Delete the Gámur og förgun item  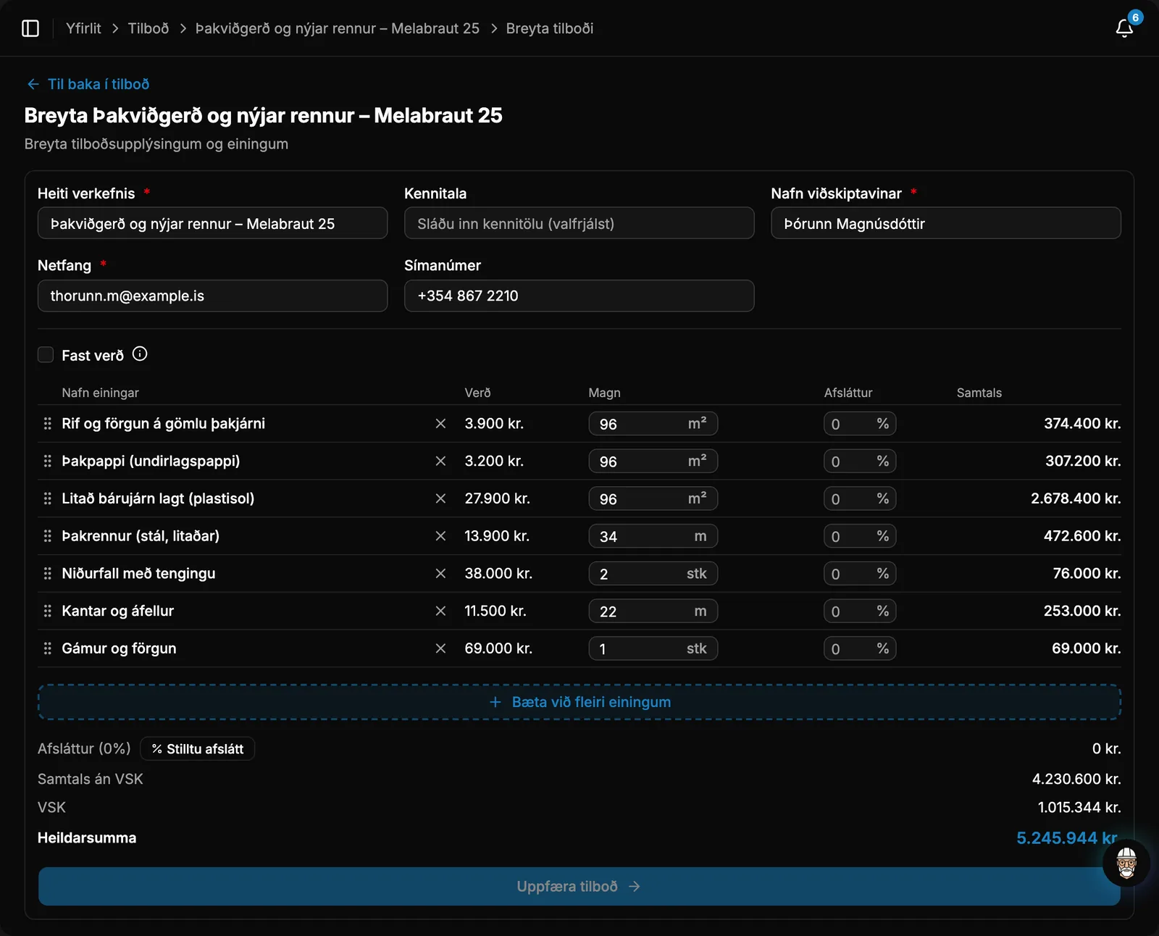(440, 648)
